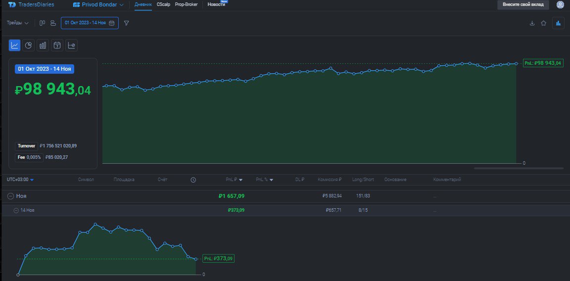Click the ₽373,09 day PnL value
The image size is (570, 281).
pyautogui.click(x=237, y=210)
